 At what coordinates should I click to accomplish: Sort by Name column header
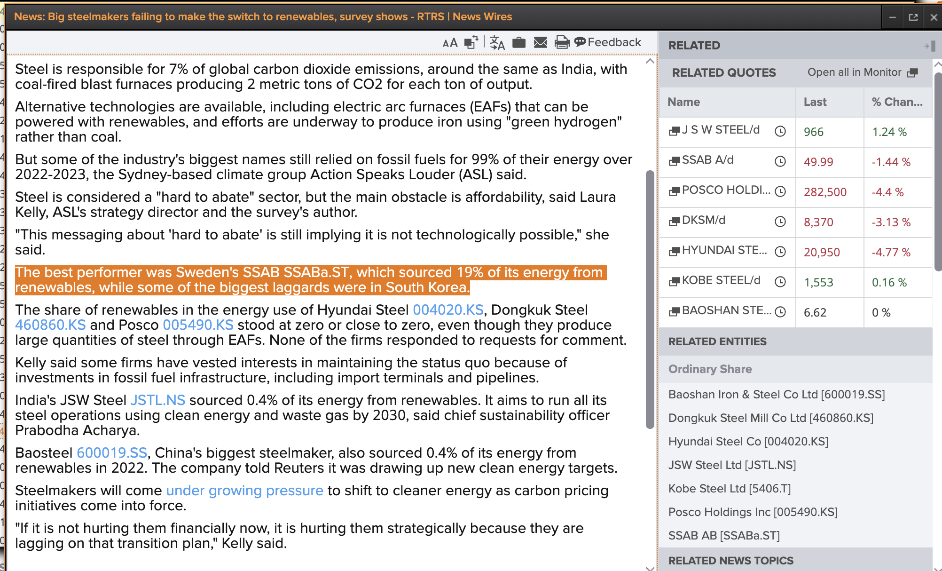728,102
